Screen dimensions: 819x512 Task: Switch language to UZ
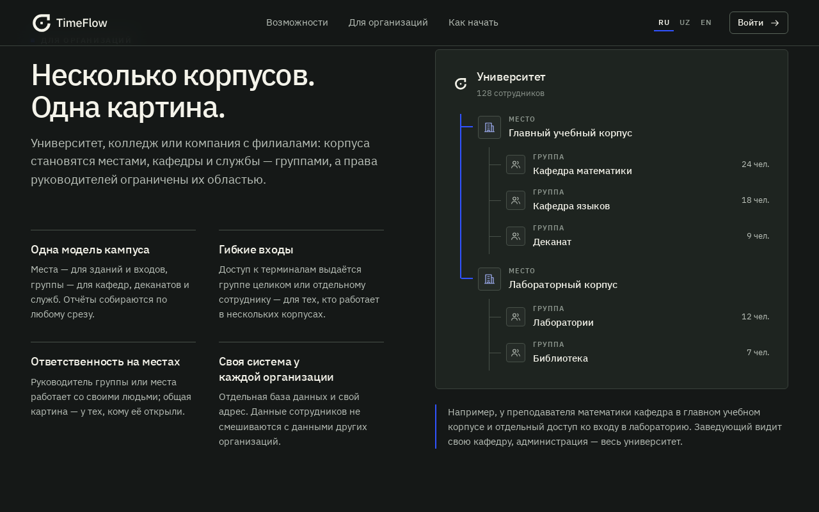[x=685, y=23]
